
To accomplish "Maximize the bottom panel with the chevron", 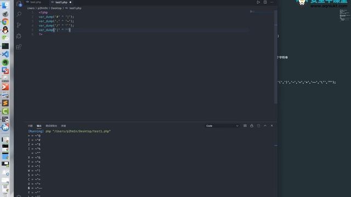I will point(265,126).
